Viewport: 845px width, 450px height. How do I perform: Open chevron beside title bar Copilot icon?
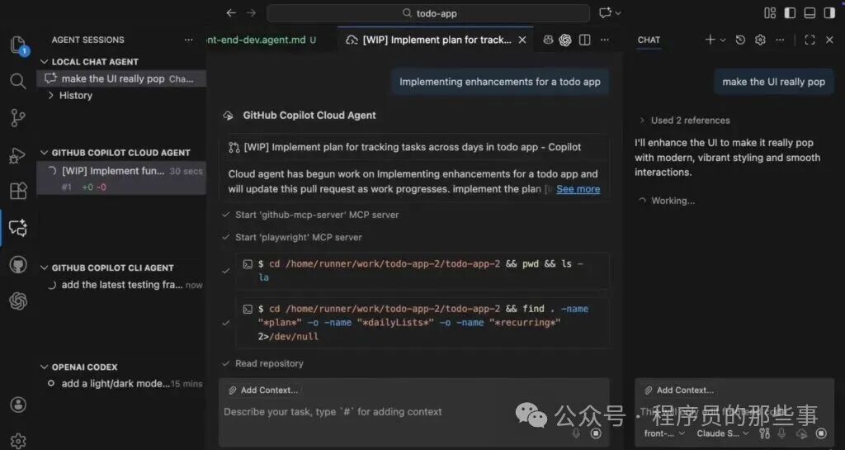point(617,13)
